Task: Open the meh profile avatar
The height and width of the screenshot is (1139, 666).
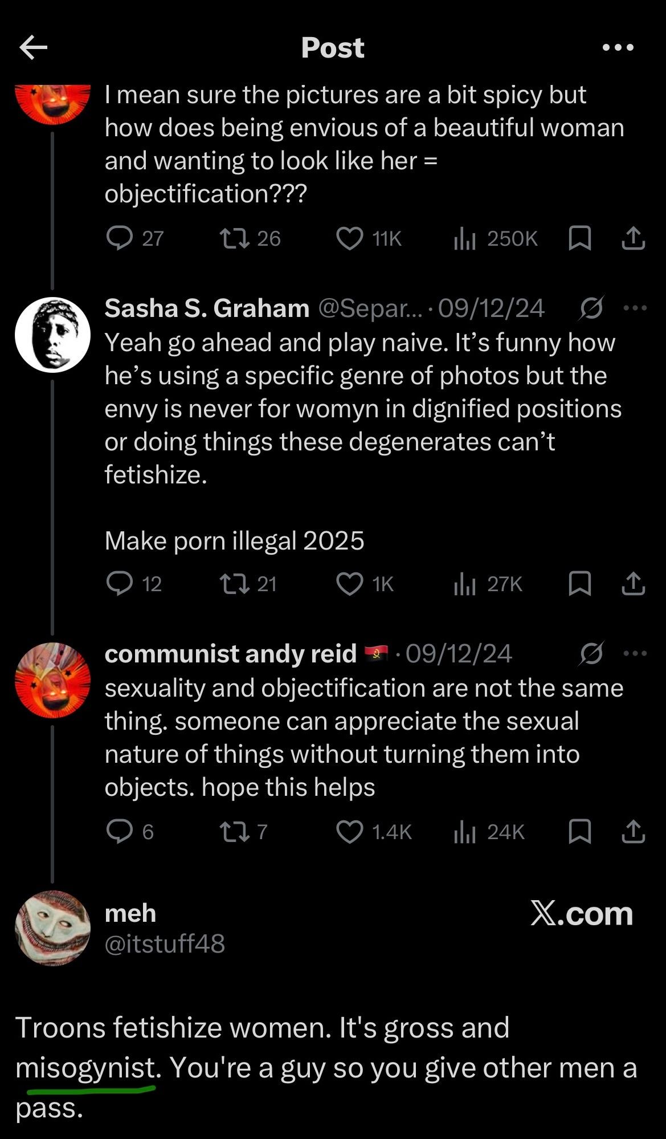Action: pyautogui.click(x=52, y=928)
